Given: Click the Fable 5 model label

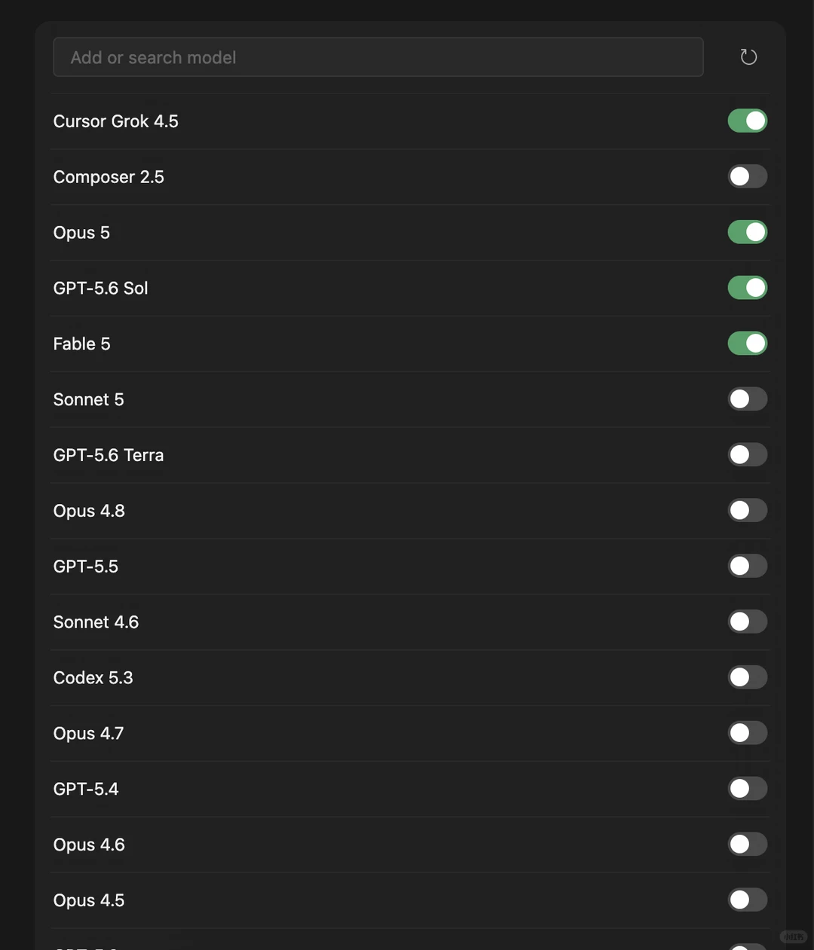Looking at the screenshot, I should click(x=81, y=344).
